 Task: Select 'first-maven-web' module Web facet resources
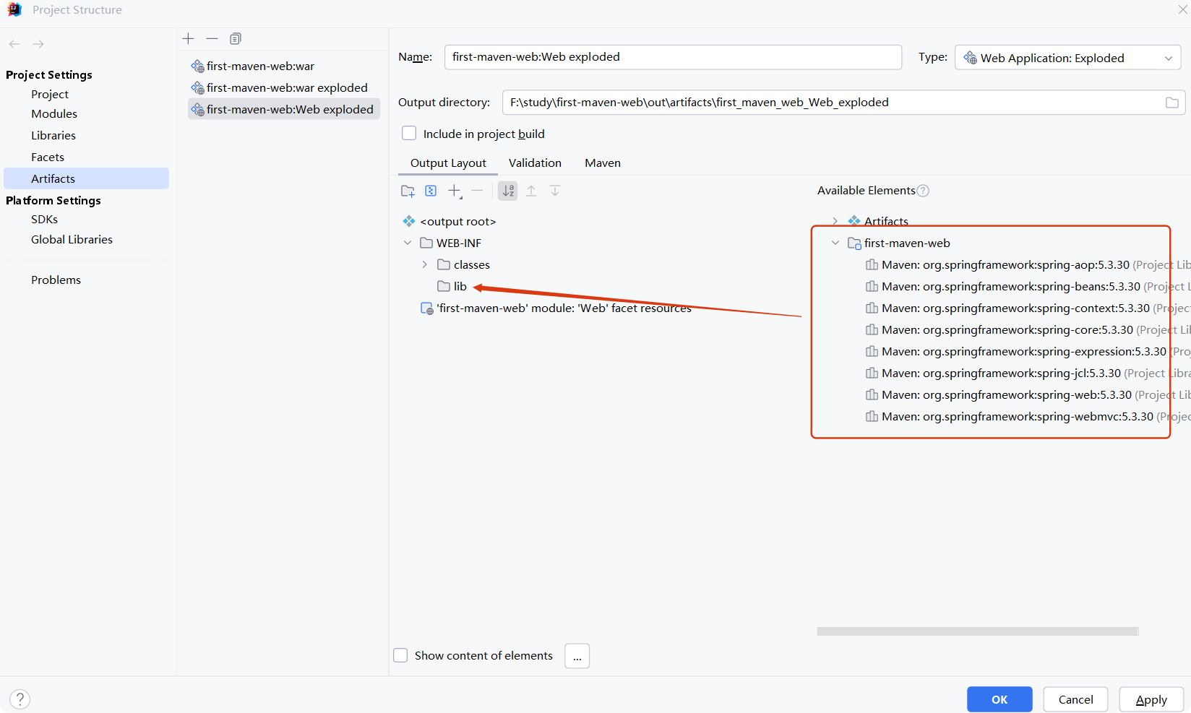click(556, 308)
